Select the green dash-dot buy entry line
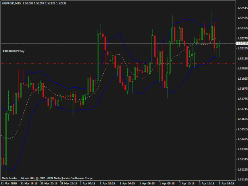The height and width of the screenshot is (186, 248). coord(118,53)
